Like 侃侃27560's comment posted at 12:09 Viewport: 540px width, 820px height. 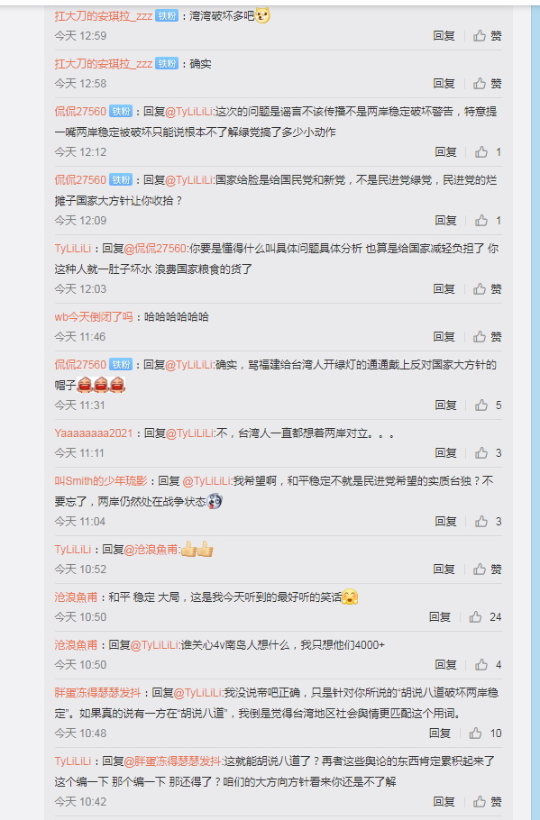[x=489, y=220]
